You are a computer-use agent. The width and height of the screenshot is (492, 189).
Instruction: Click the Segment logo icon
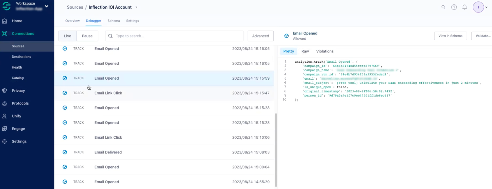(7, 6)
